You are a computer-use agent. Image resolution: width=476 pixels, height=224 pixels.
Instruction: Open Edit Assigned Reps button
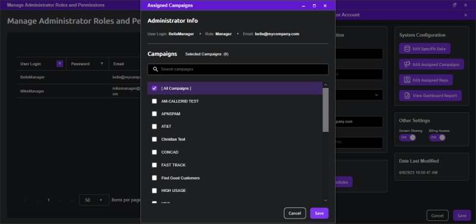tap(425, 80)
